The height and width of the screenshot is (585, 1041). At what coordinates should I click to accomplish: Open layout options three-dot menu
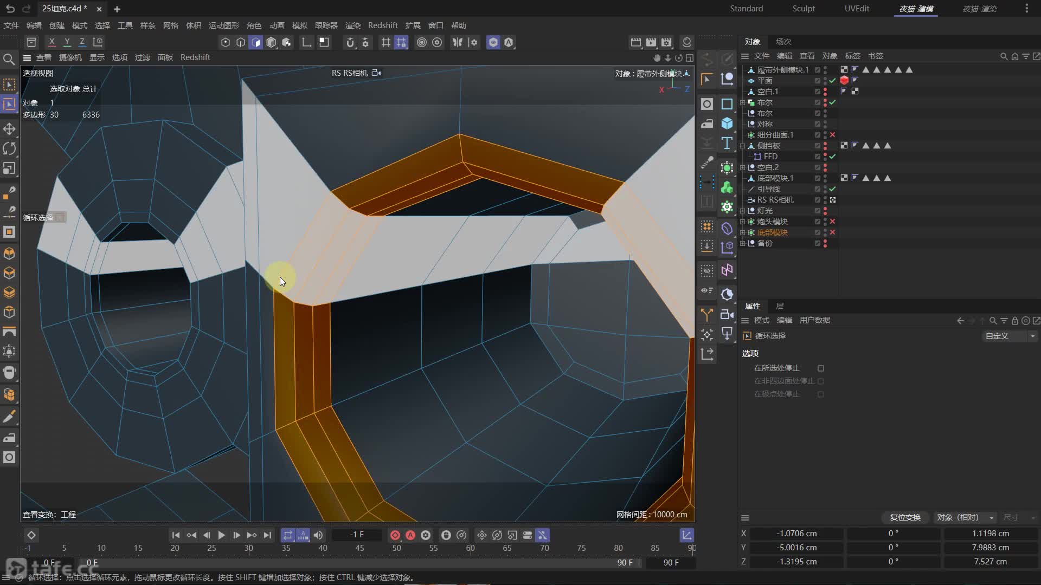(1026, 9)
